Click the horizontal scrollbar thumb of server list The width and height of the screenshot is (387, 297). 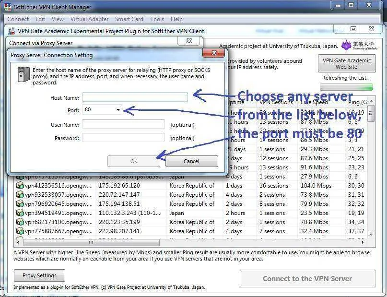click(x=91, y=242)
